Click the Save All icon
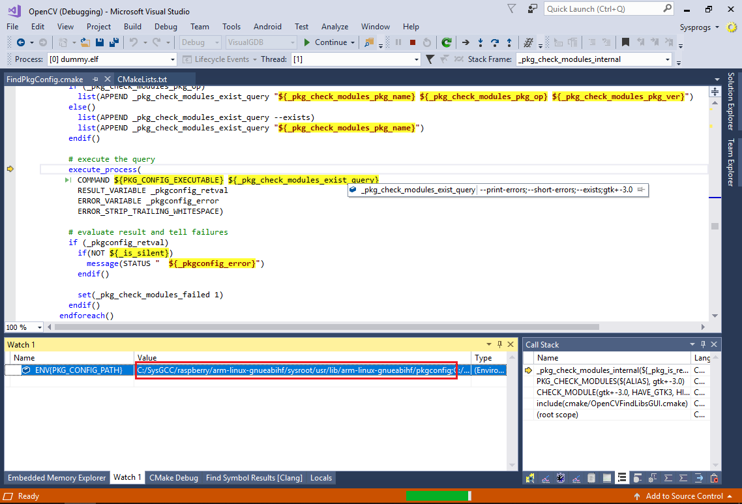Screen dimensions: 742x504 tap(114, 42)
